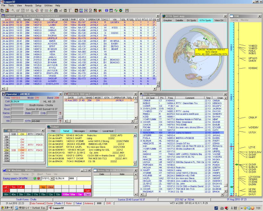Toggle the Radio 1 status indicator
This screenshot has height=211, width=263.
click(x=59, y=203)
